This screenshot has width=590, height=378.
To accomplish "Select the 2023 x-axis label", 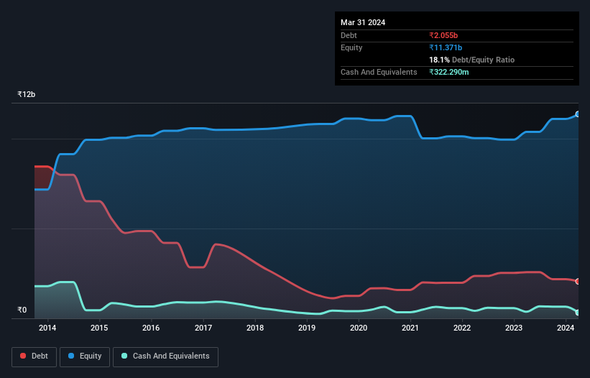I will (514, 328).
